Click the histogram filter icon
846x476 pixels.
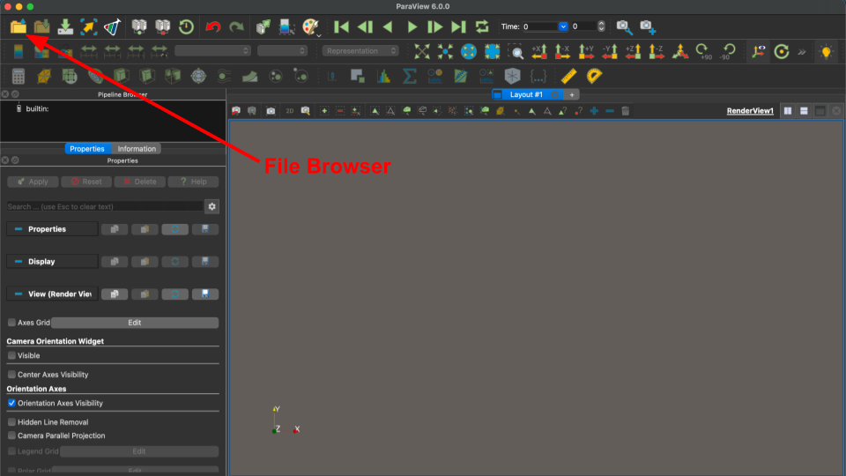tap(383, 76)
